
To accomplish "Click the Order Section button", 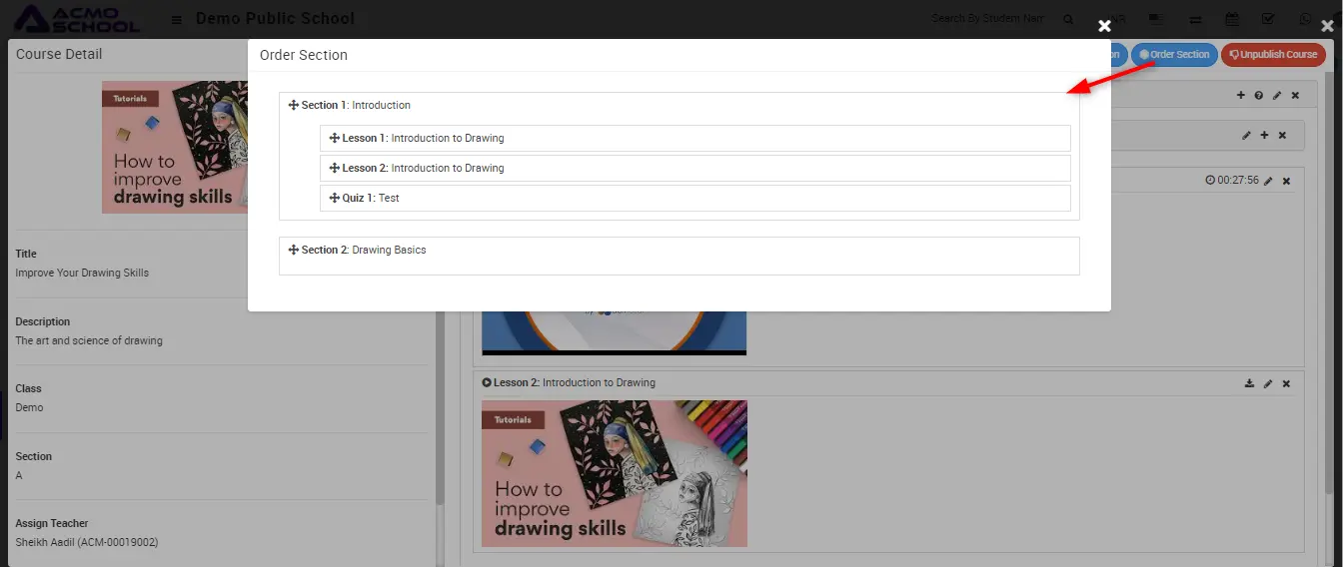I will point(1173,55).
